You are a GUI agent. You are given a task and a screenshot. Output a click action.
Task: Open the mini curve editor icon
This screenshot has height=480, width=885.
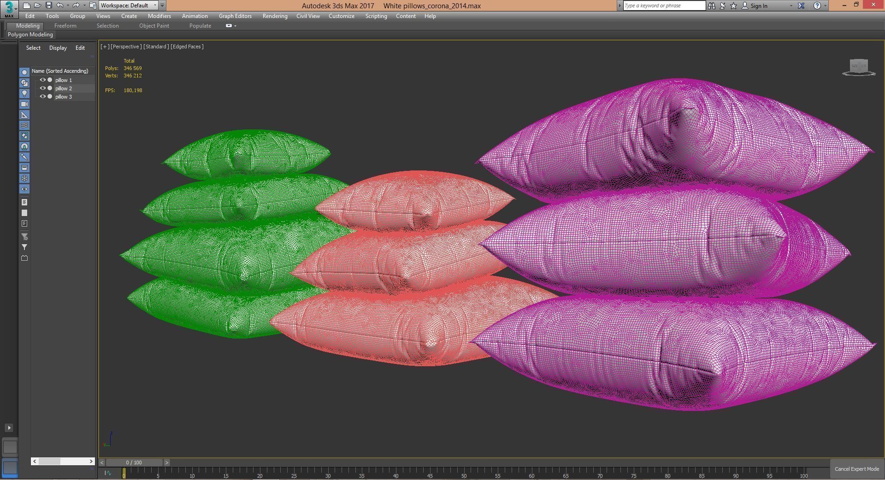(x=108, y=473)
